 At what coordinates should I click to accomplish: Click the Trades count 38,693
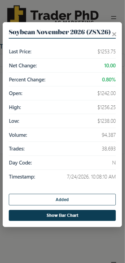pyautogui.click(x=109, y=149)
